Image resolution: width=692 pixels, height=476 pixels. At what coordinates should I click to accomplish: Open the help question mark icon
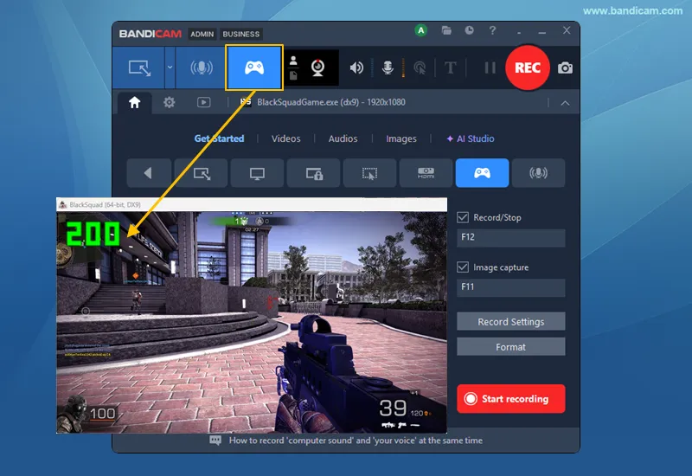(492, 30)
